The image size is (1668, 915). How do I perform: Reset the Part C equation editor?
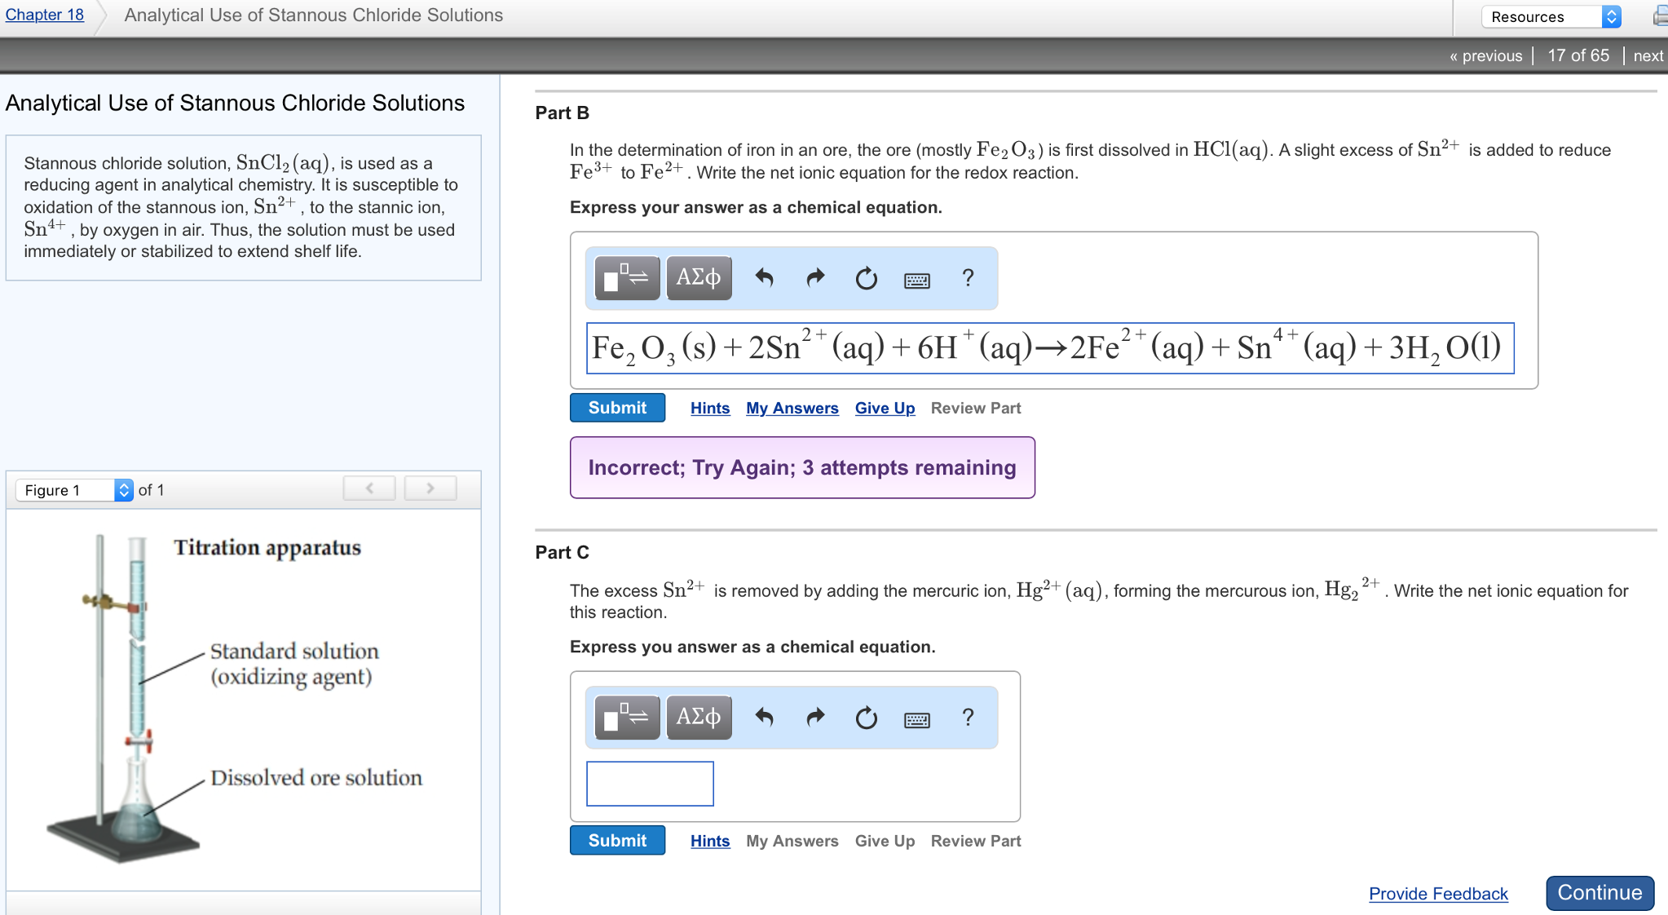pos(866,718)
